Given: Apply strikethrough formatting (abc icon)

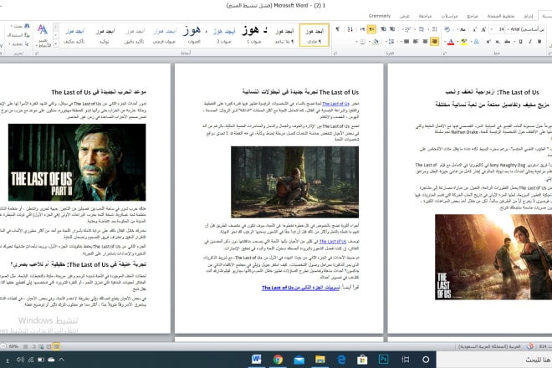Looking at the screenshot, I should [508, 42].
